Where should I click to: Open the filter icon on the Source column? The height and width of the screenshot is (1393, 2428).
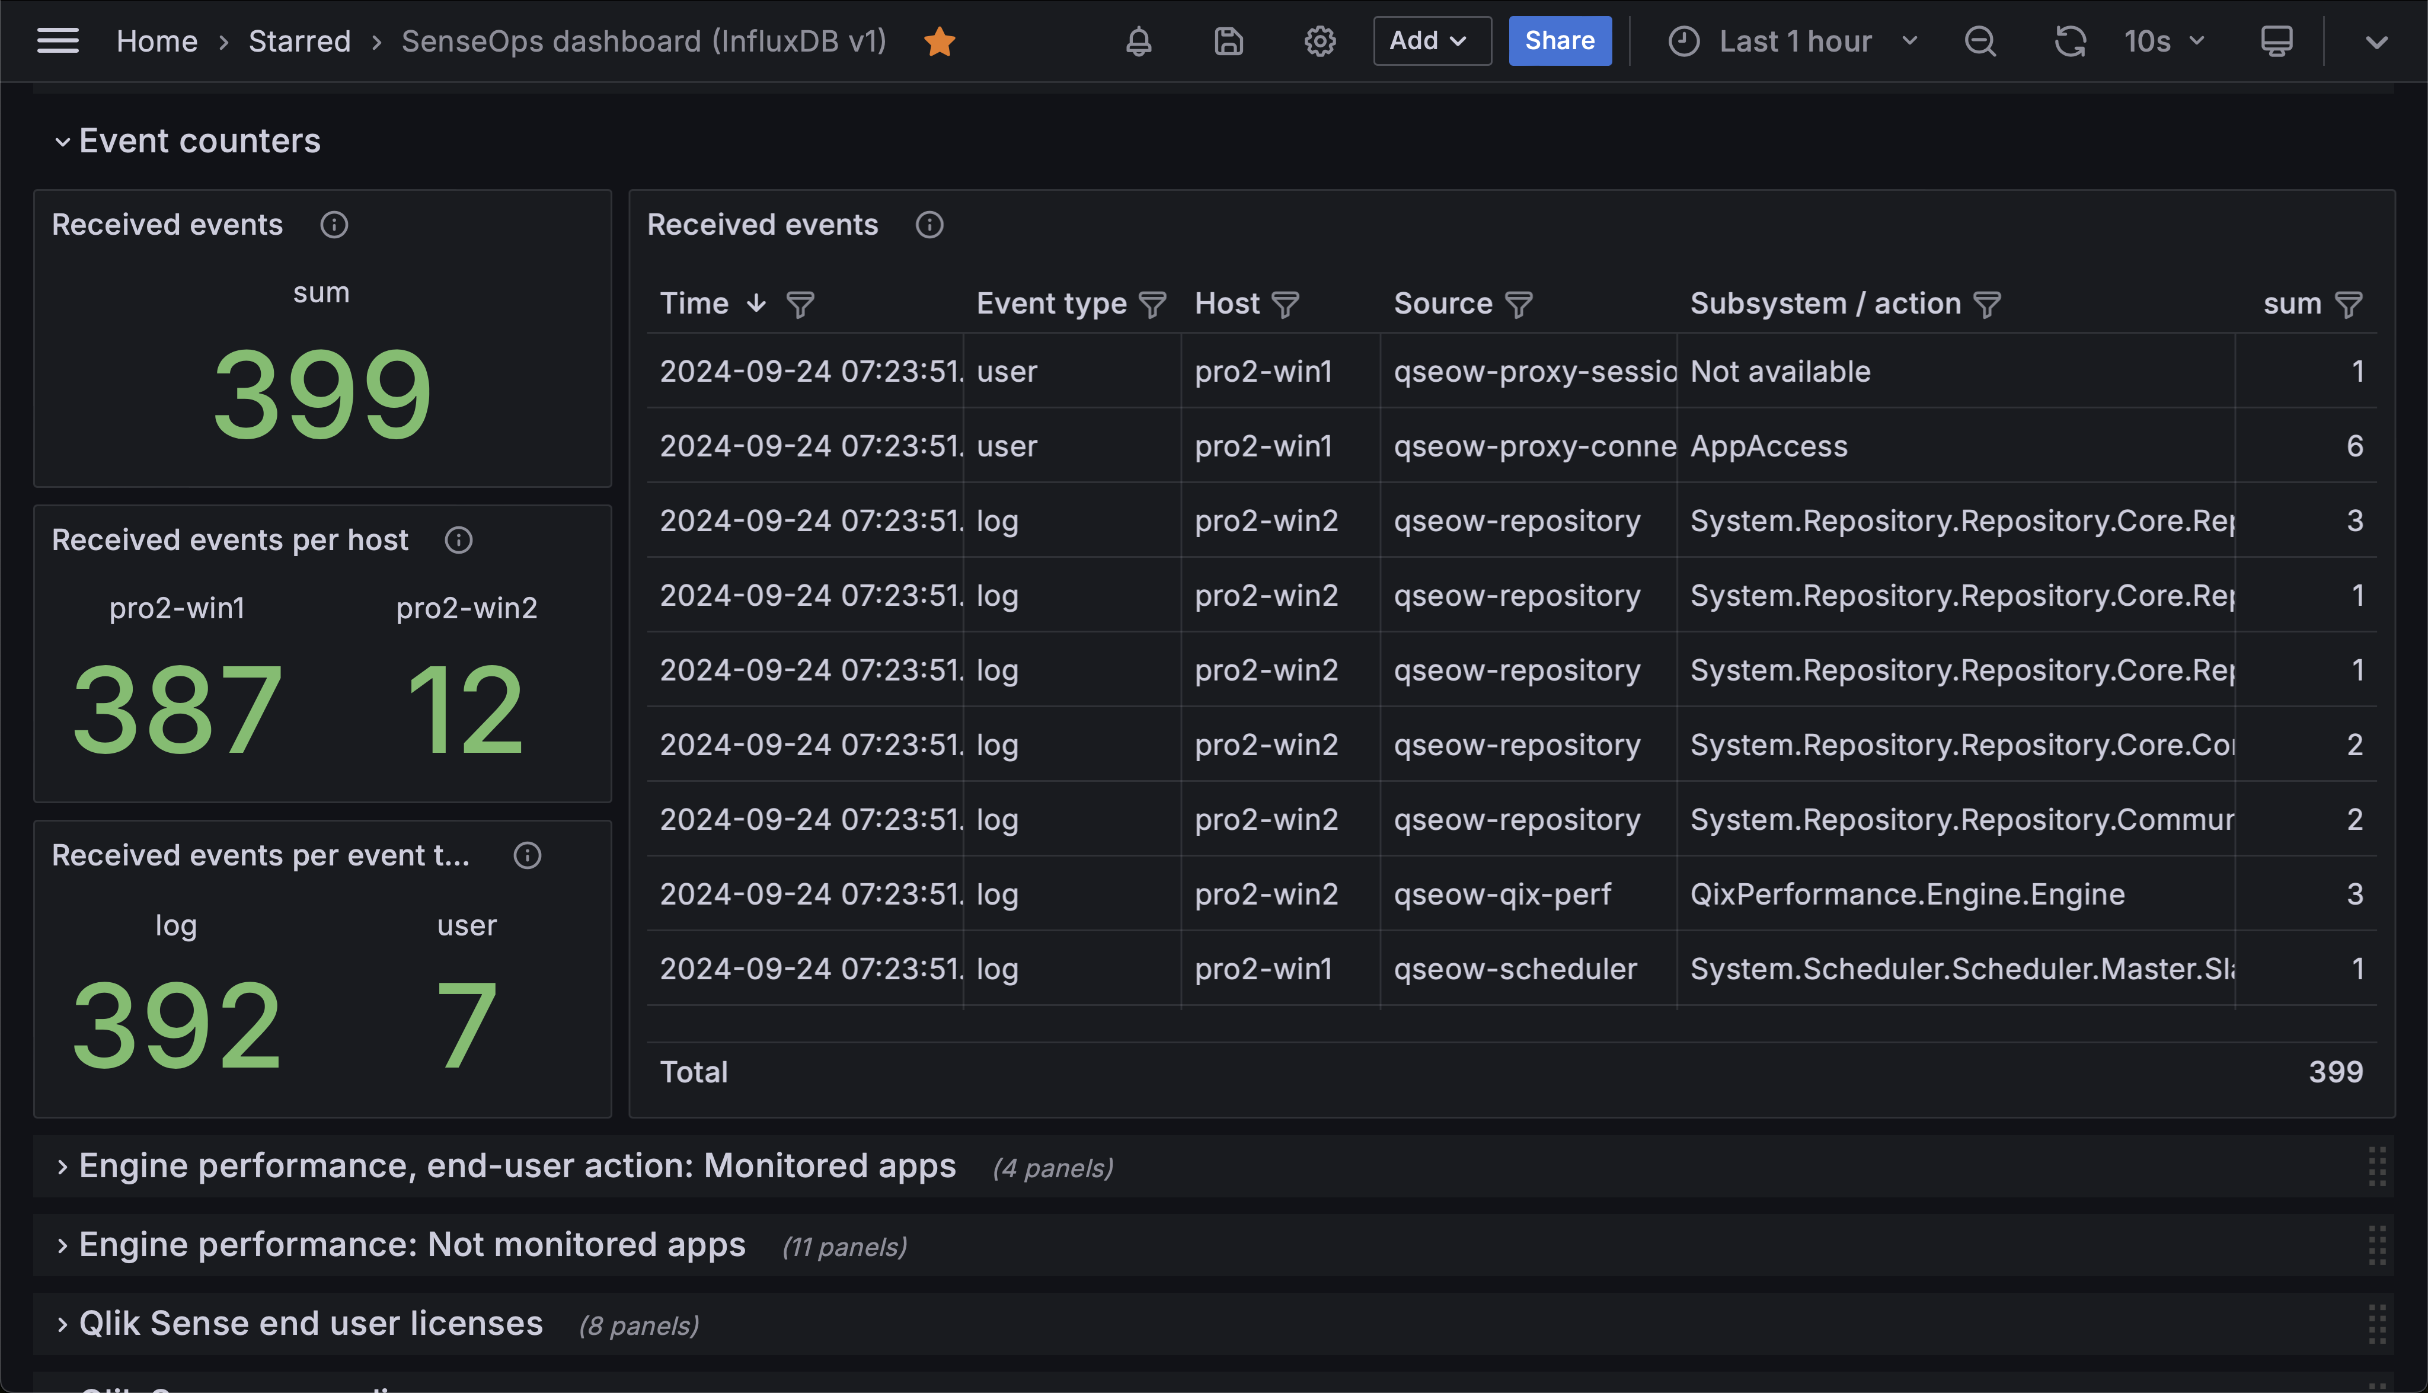pyautogui.click(x=1520, y=304)
